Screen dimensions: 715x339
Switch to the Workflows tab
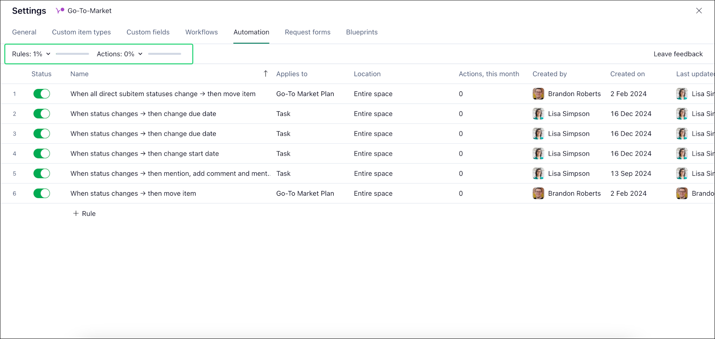(x=202, y=32)
